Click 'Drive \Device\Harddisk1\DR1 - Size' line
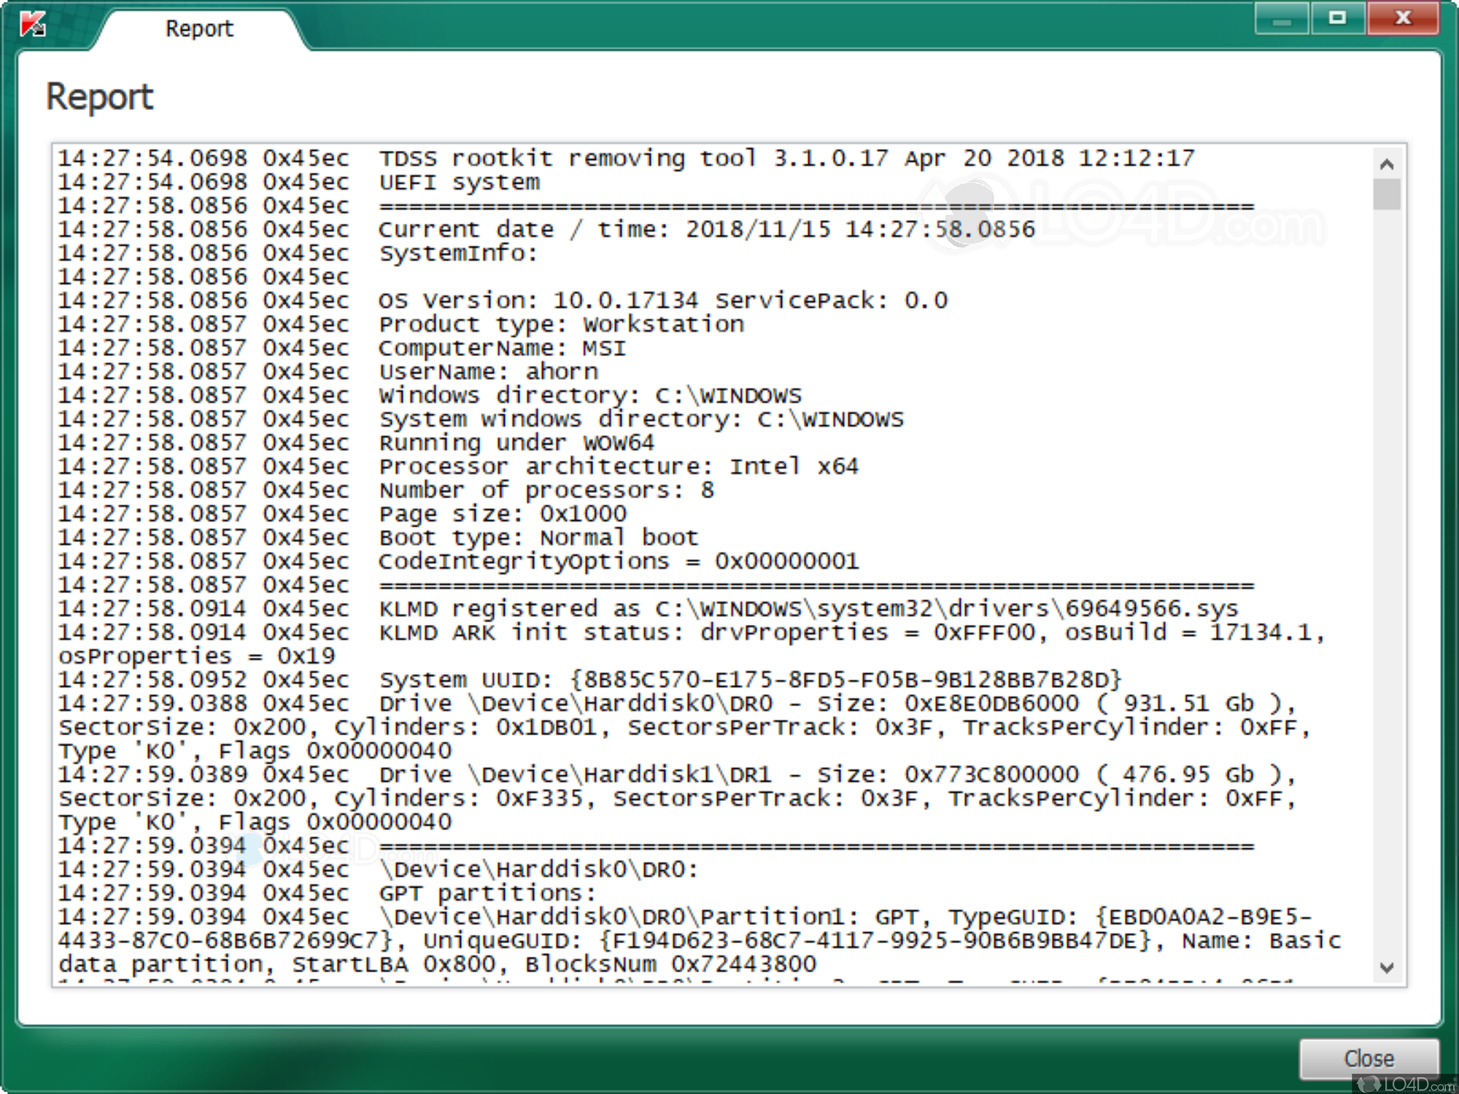 pos(677,775)
